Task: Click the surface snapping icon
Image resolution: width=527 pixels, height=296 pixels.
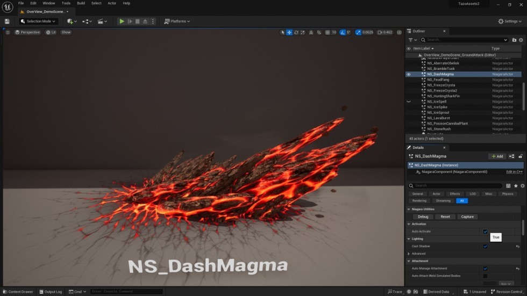Action: coord(318,32)
